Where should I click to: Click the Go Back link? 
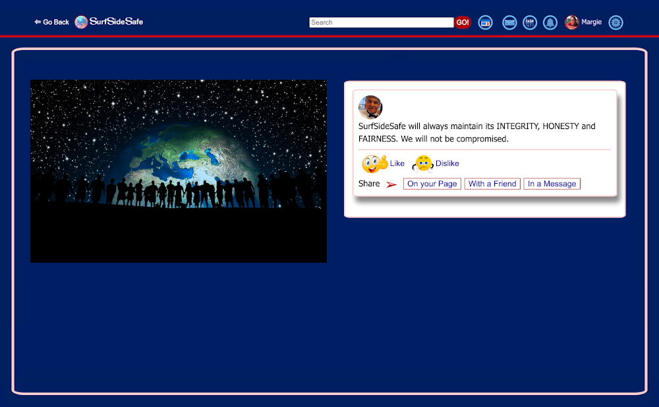[x=52, y=22]
